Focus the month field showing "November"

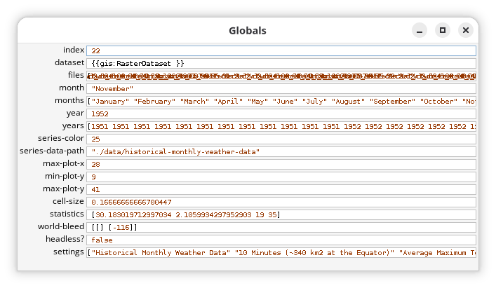(281, 88)
